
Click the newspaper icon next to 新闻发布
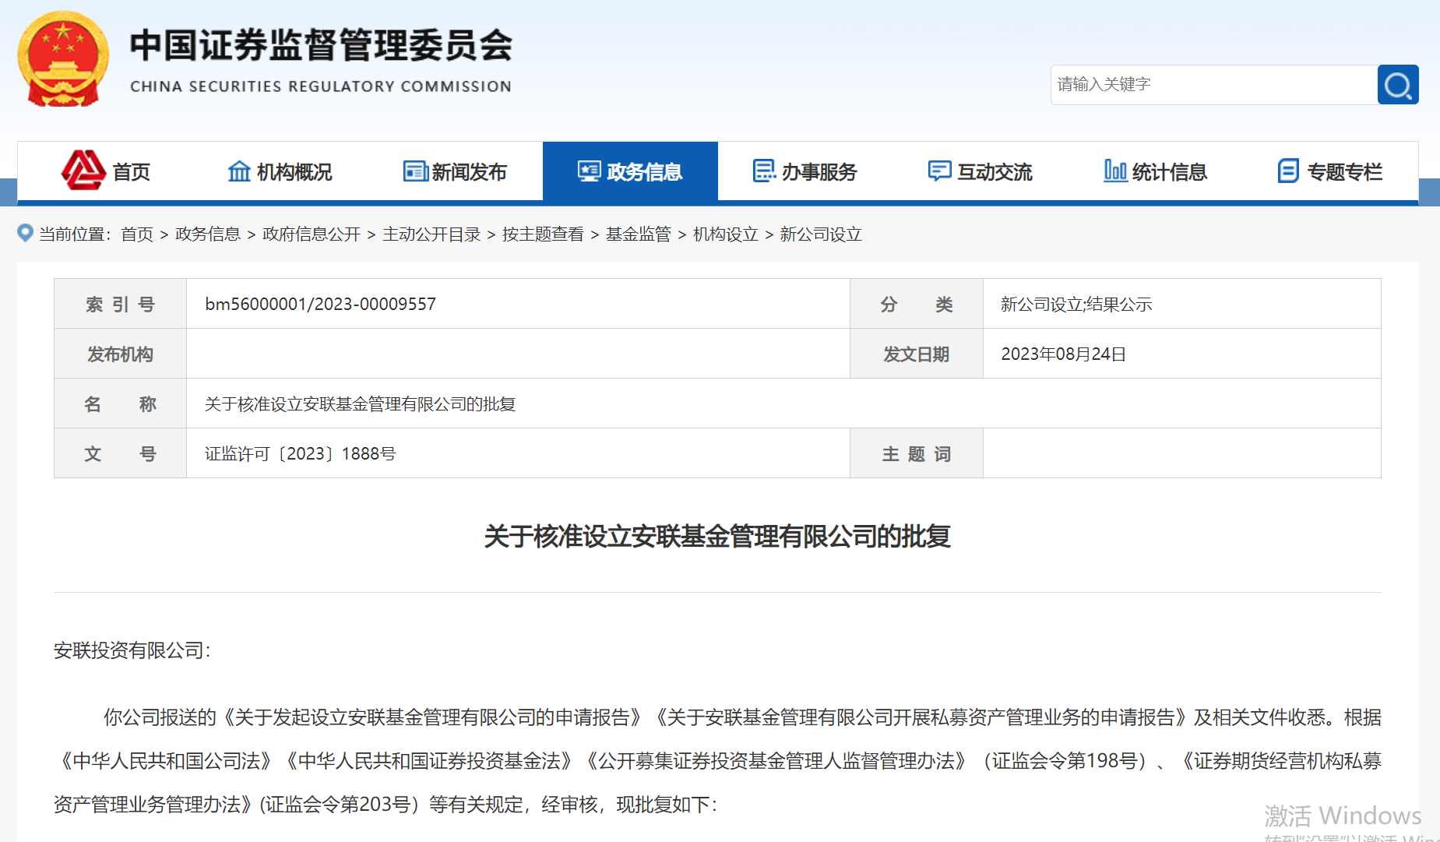pos(415,171)
